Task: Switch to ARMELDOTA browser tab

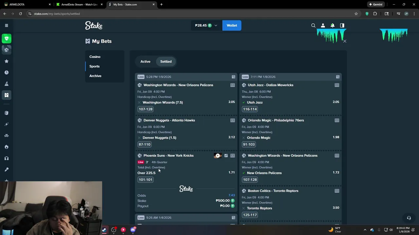Action: (x=27, y=5)
